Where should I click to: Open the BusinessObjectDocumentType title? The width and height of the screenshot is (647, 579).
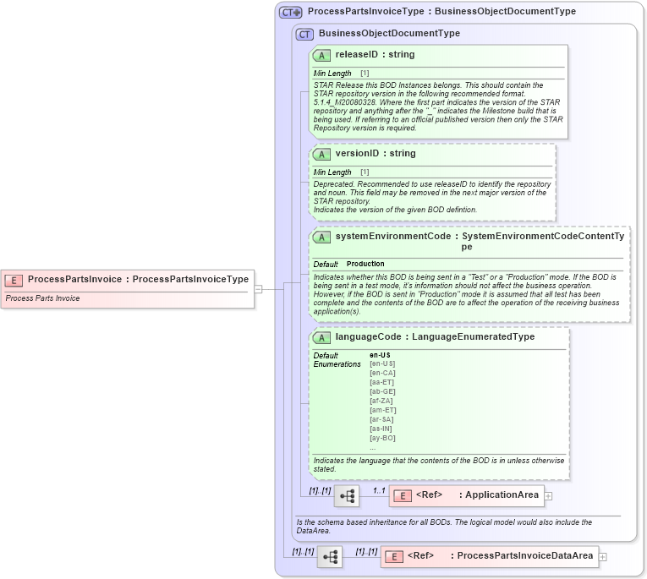click(389, 33)
